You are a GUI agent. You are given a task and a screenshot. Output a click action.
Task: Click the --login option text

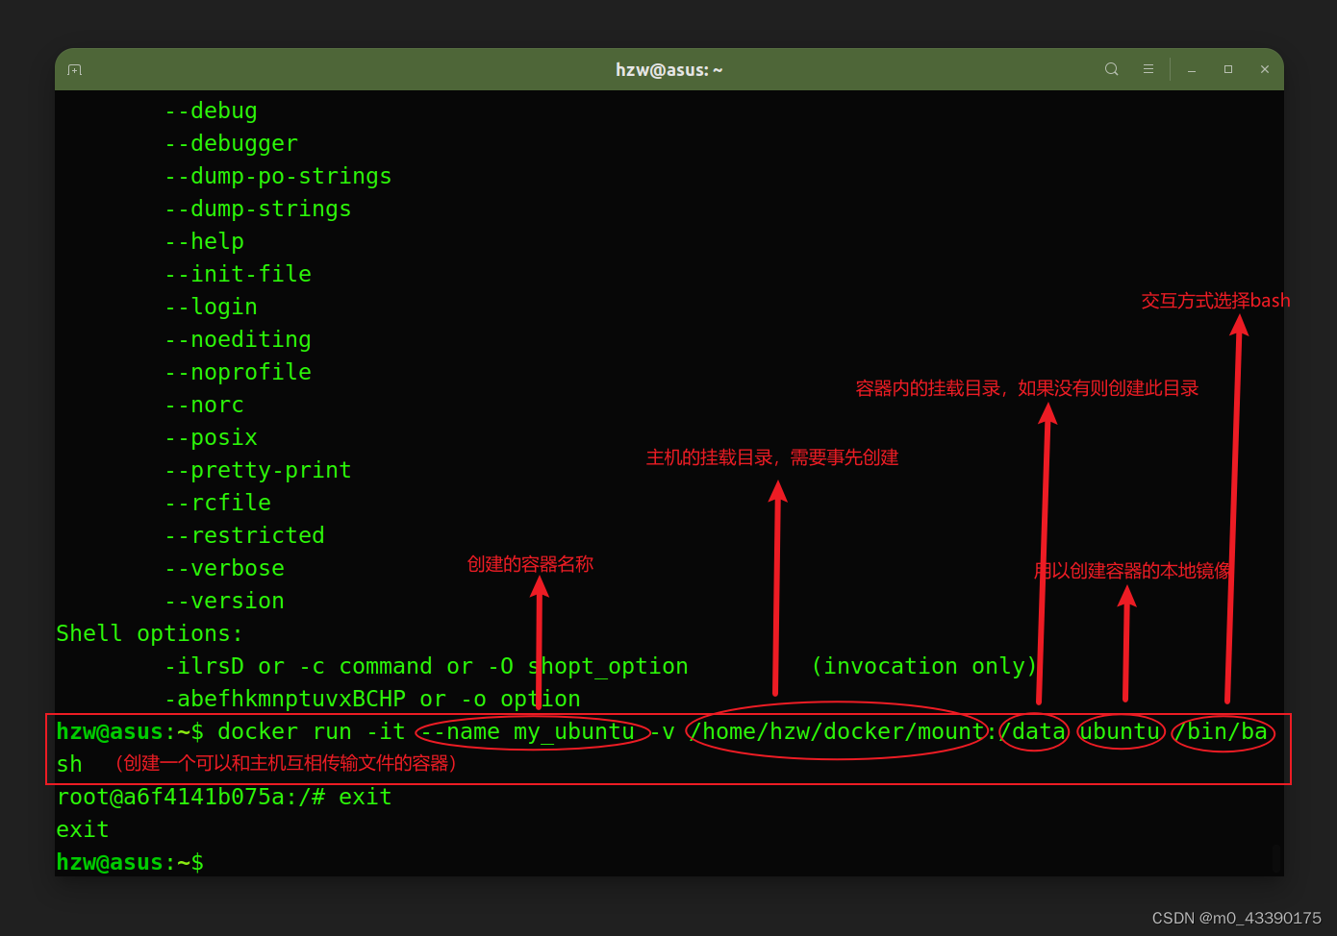coord(211,307)
